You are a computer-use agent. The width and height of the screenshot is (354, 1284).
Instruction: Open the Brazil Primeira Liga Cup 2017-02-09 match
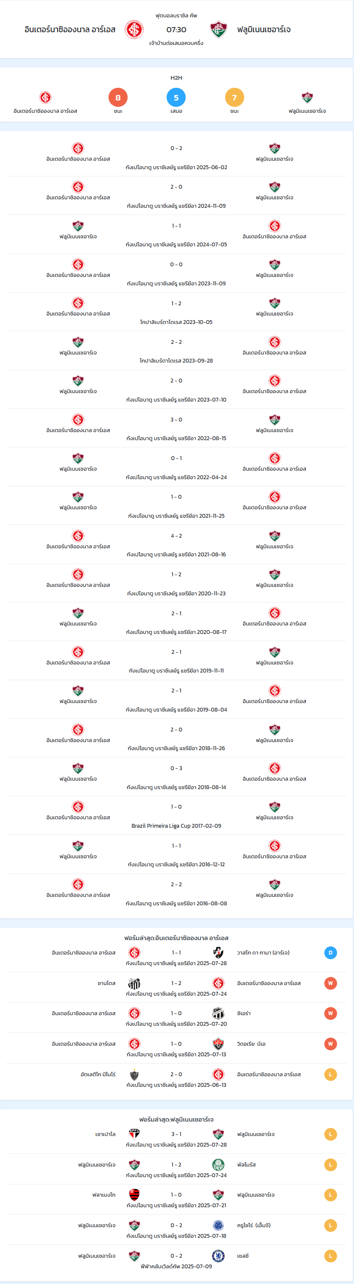tap(176, 815)
